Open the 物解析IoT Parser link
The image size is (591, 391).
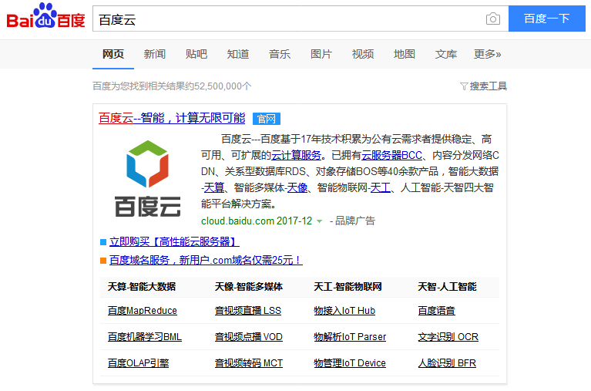click(350, 337)
